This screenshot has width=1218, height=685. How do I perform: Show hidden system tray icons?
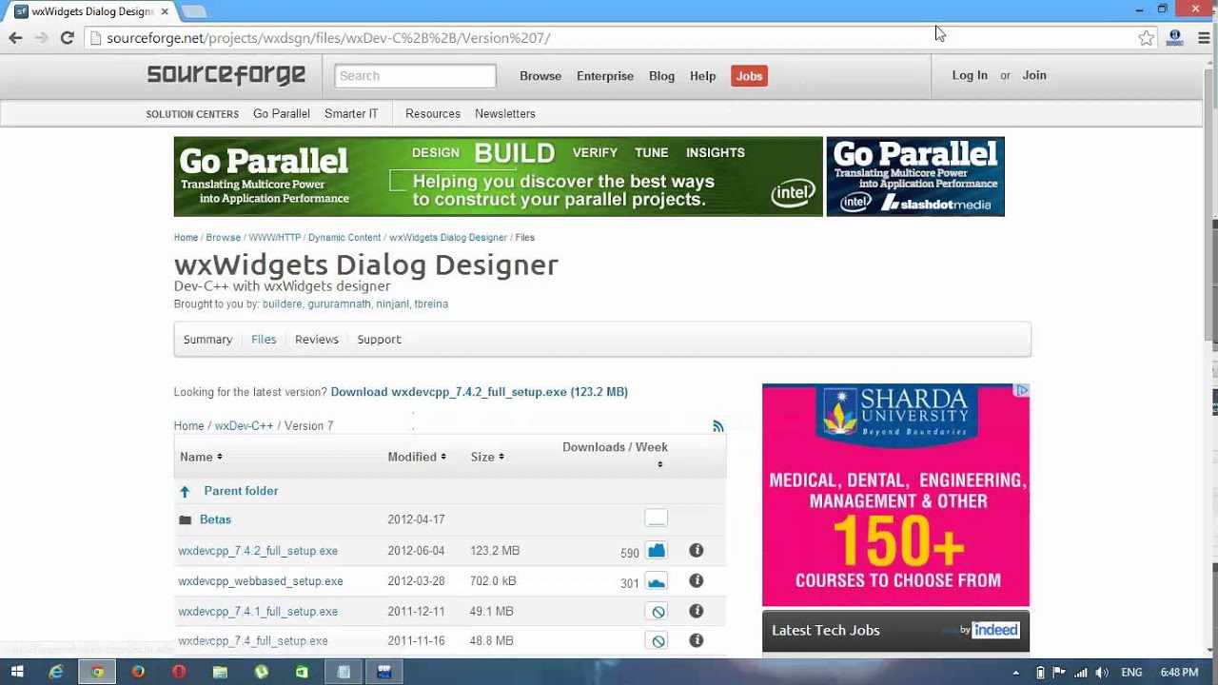[1016, 673]
